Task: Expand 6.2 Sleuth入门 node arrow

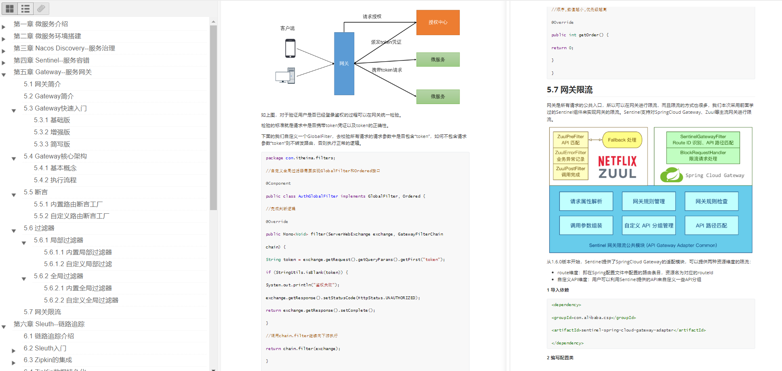Action: coord(14,351)
